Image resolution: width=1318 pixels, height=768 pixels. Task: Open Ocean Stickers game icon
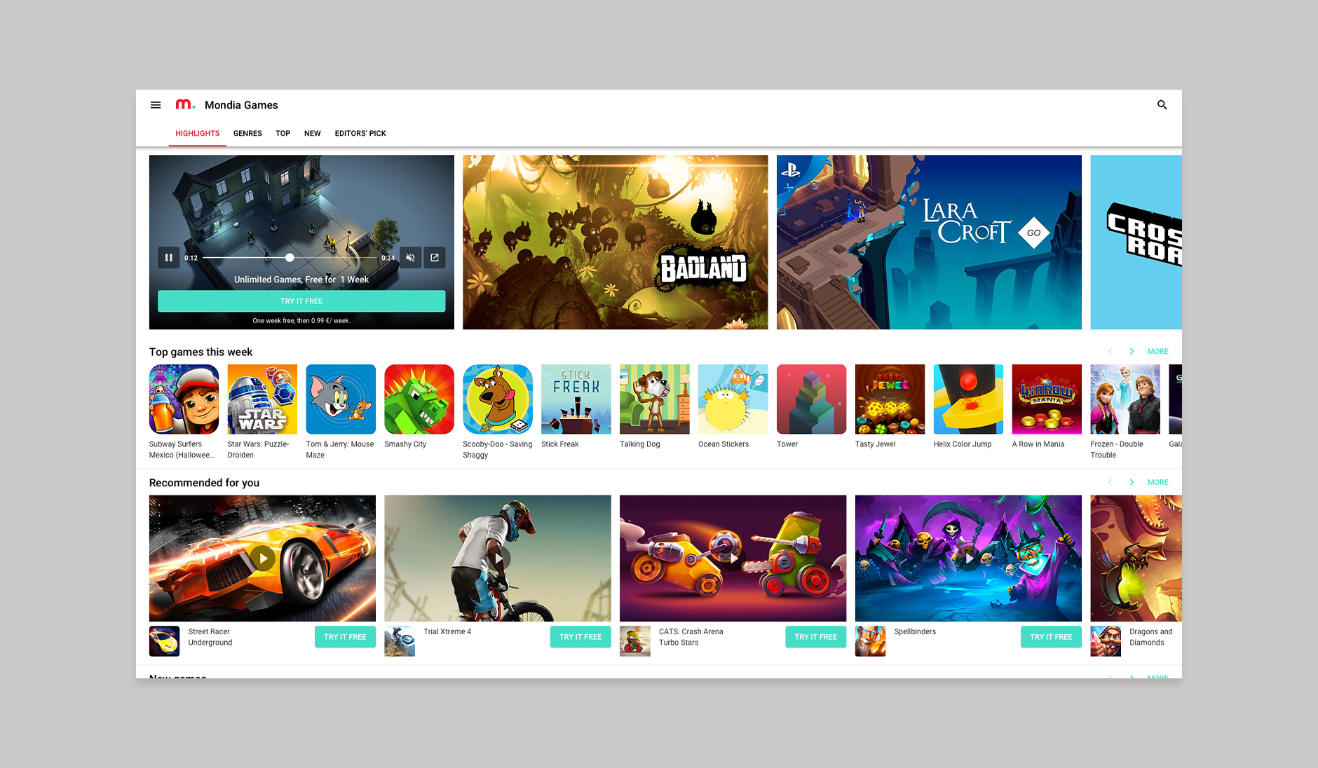(733, 399)
